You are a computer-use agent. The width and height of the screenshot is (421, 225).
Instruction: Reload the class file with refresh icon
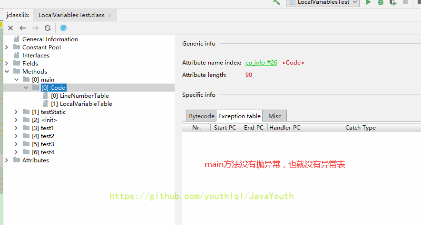[48, 28]
